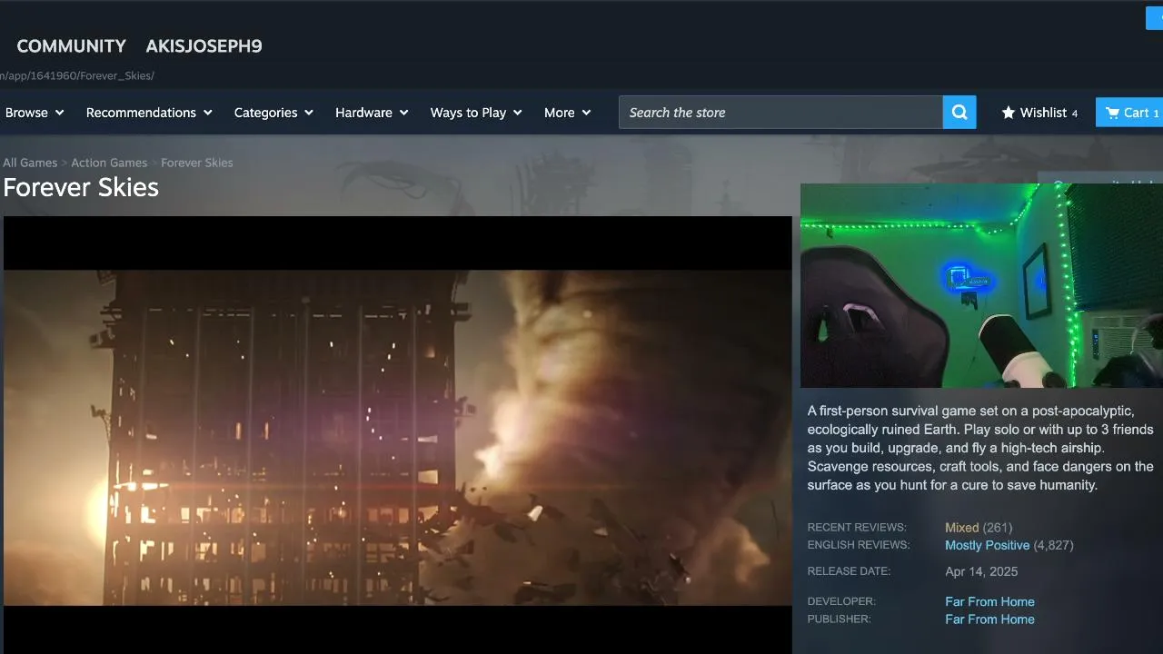Click the DEVELOPER: label
Image resolution: width=1163 pixels, height=654 pixels.
pos(841,601)
